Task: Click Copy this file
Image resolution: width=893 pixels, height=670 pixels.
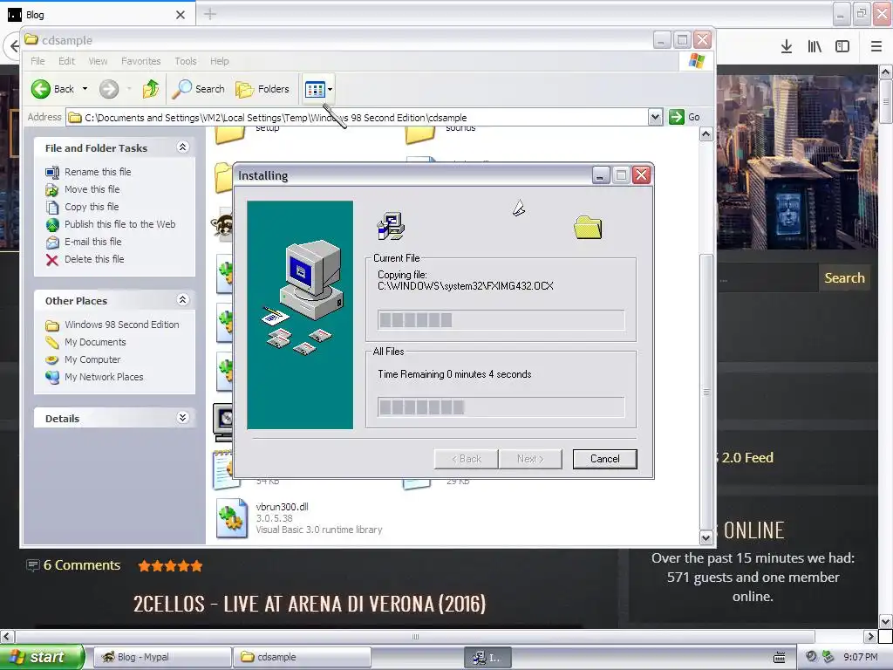Action: click(92, 207)
